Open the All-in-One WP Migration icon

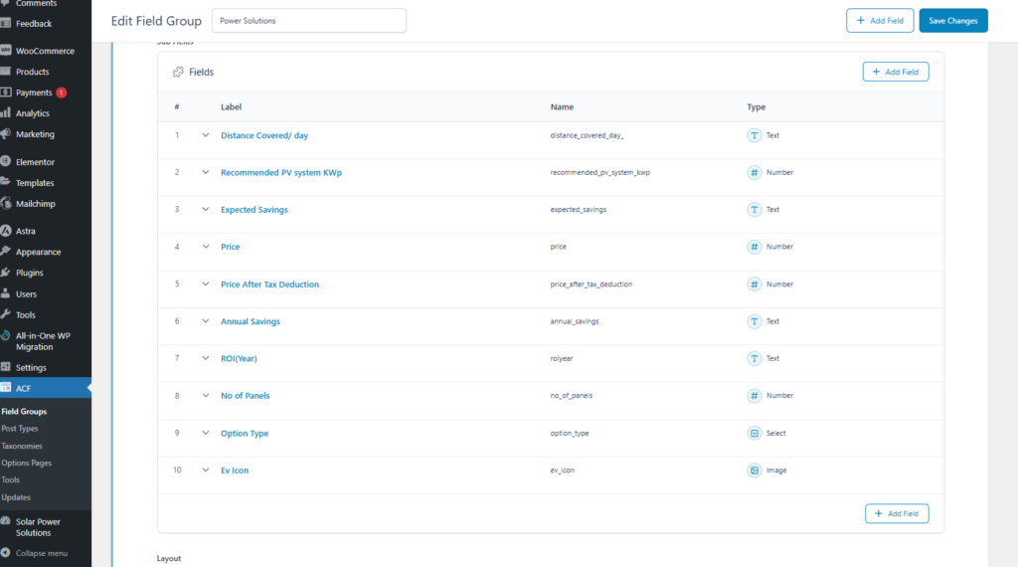[x=6, y=336]
